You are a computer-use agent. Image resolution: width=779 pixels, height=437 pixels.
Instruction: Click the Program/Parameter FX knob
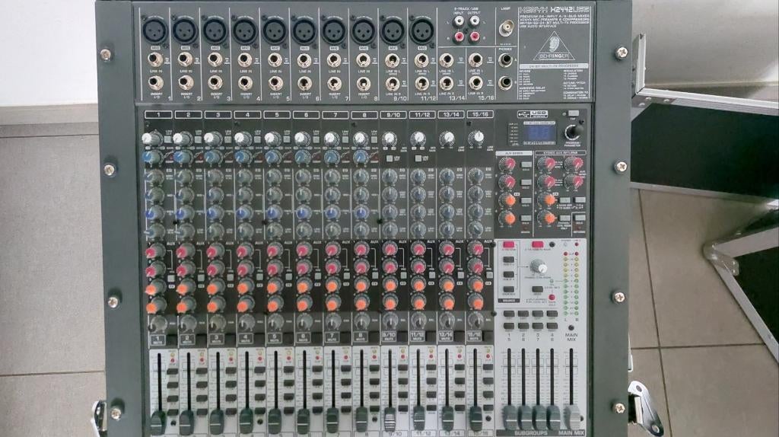coord(572,132)
